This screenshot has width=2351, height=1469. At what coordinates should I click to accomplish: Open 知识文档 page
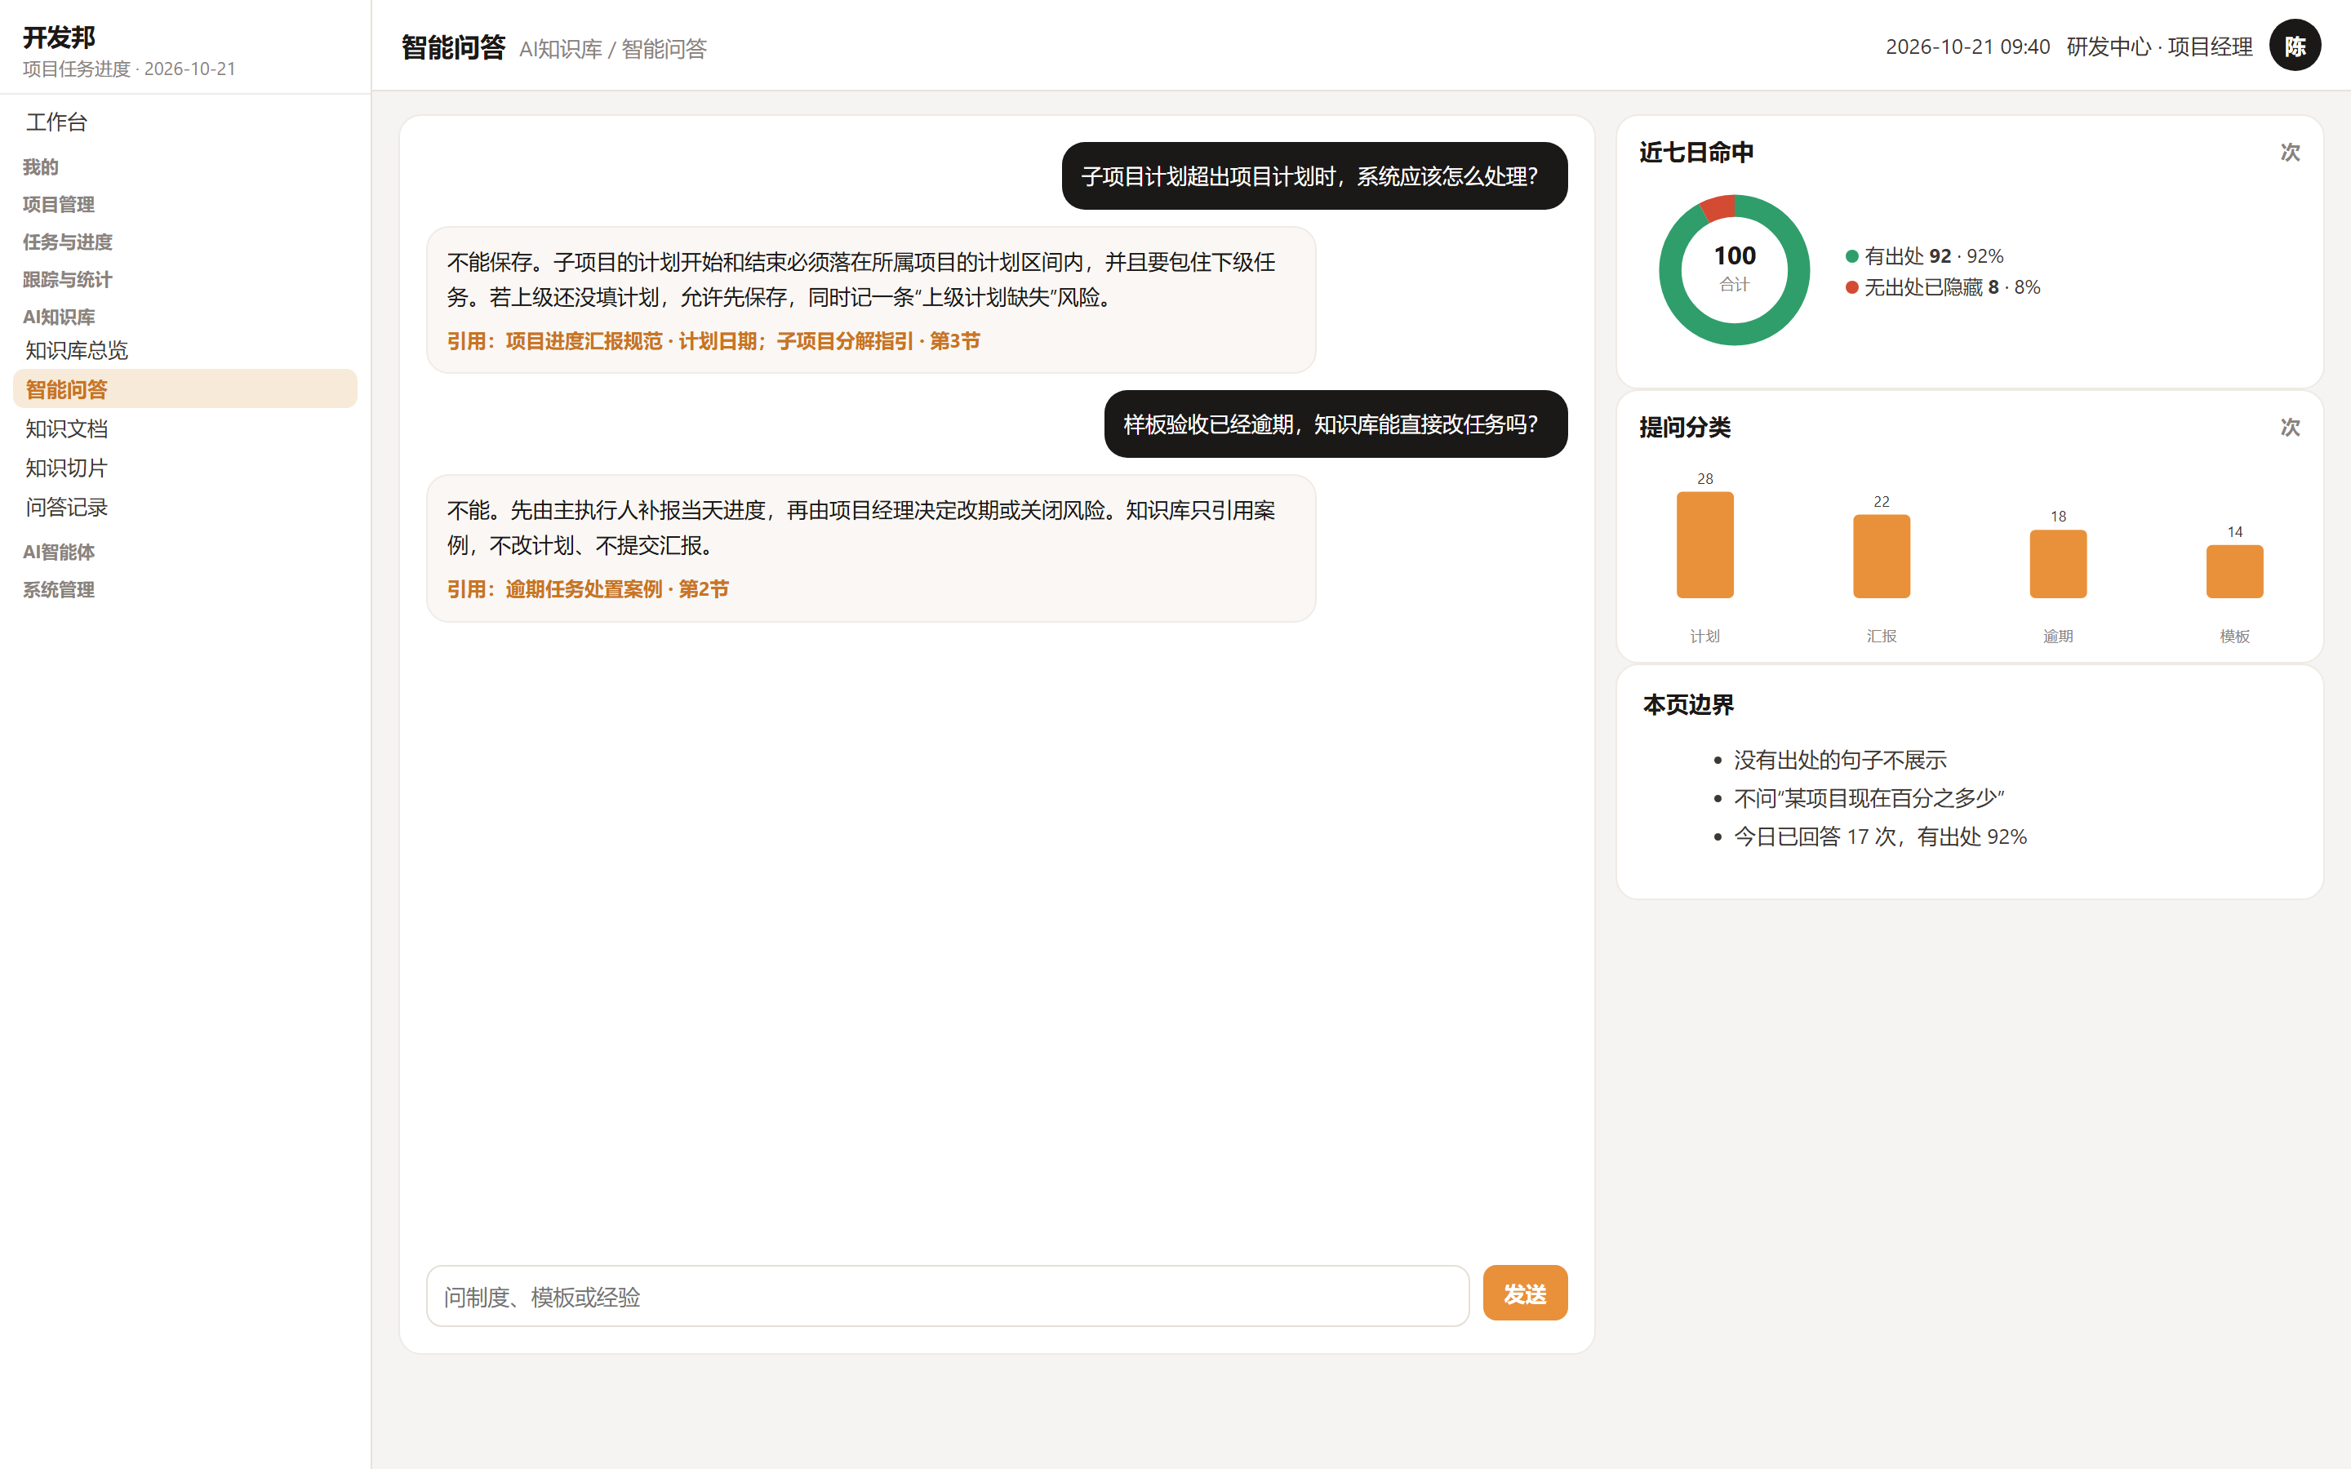point(184,428)
